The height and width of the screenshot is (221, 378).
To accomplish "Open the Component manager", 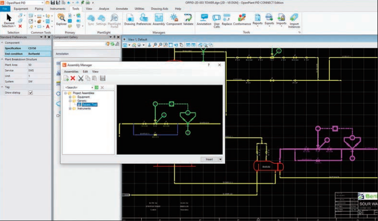I will point(174,19).
